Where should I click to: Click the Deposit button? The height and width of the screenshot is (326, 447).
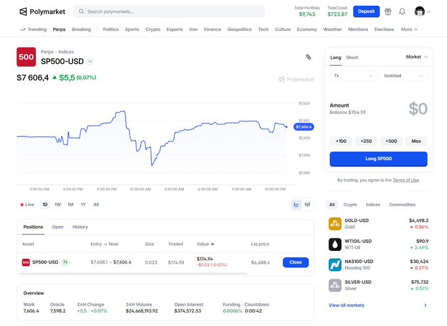coord(366,11)
